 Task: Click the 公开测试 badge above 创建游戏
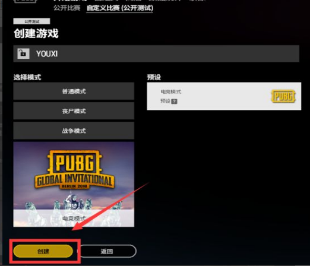tap(31, 21)
